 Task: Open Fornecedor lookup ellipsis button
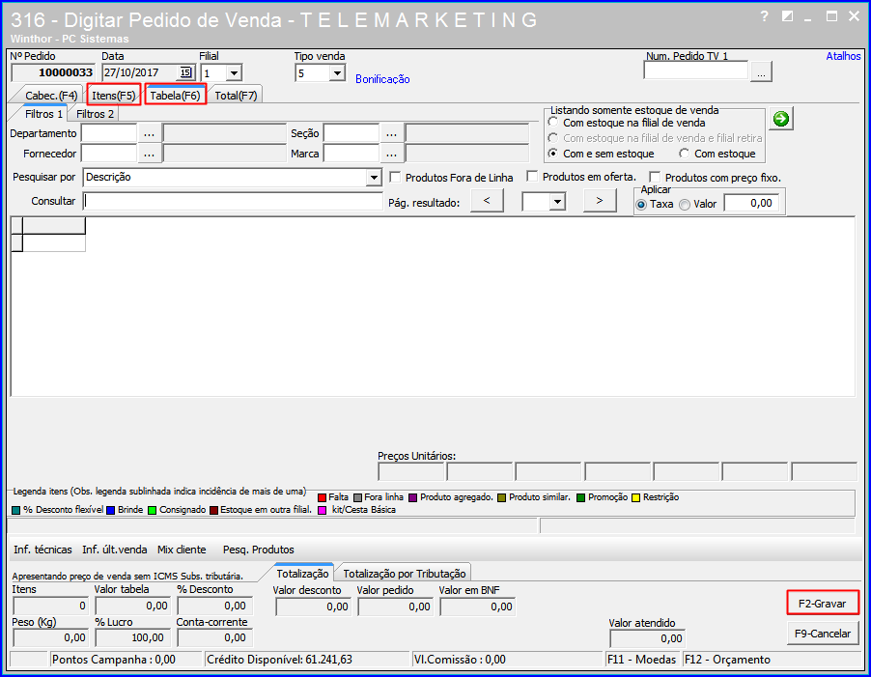[x=149, y=154]
